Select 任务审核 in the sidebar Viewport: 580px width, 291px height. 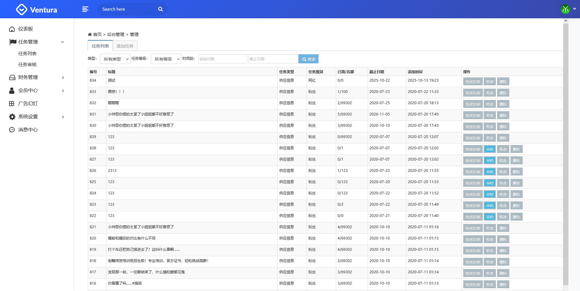coord(27,65)
